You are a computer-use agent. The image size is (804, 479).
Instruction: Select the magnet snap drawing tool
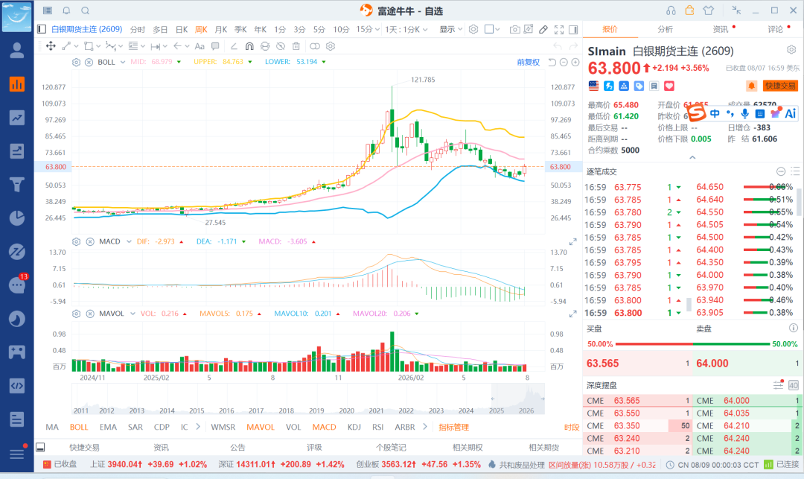[x=249, y=46]
